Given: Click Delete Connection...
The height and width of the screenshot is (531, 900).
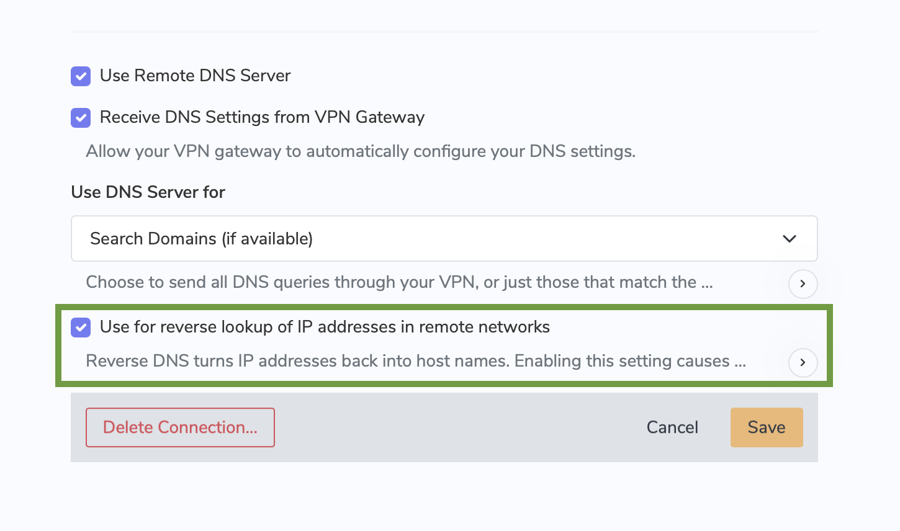Looking at the screenshot, I should tap(180, 427).
